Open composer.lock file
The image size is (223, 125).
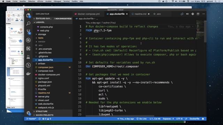[x=46, y=71]
